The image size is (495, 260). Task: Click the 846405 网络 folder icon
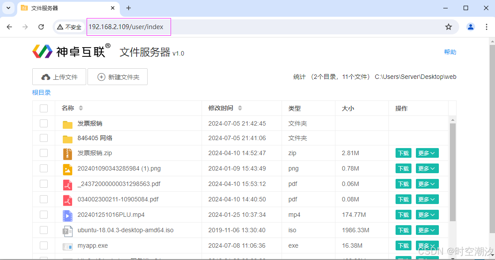[x=67, y=139]
